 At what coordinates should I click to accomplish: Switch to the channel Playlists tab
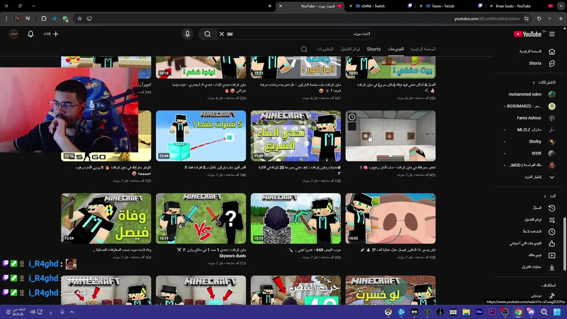point(350,49)
